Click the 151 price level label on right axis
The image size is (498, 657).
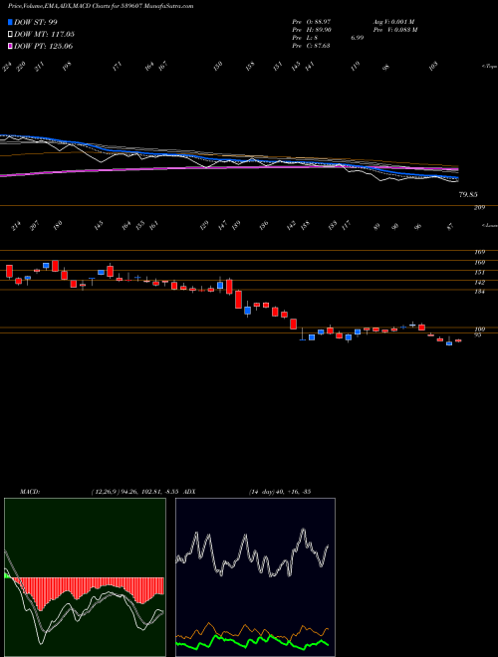point(479,273)
